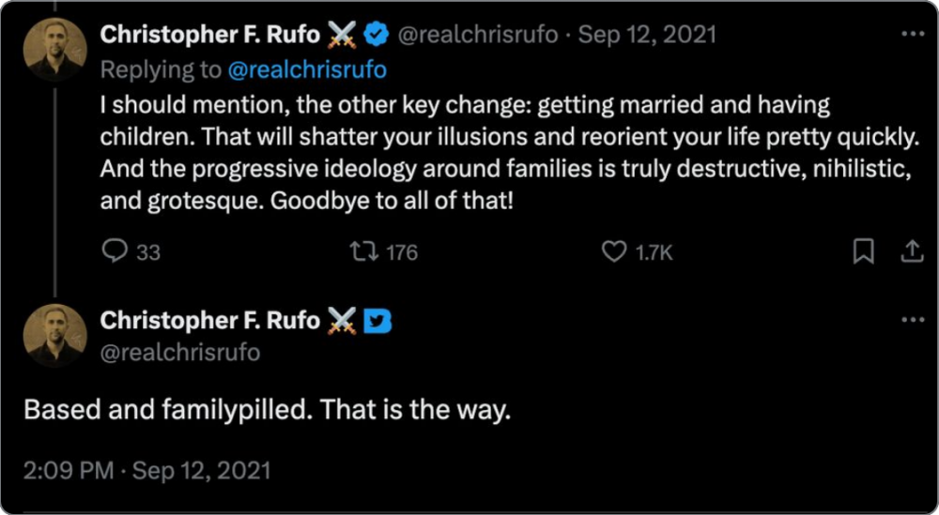Bookmark the first tweet
This screenshot has height=515, width=939.
(x=864, y=251)
